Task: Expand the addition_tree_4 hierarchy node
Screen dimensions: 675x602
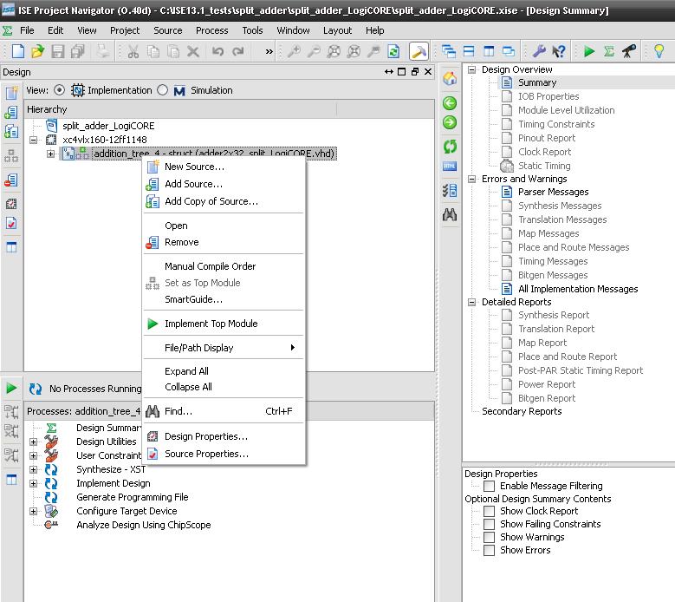Action: point(51,154)
